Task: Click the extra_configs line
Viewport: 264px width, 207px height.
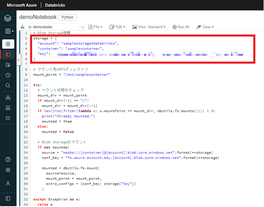Action: click(91, 184)
